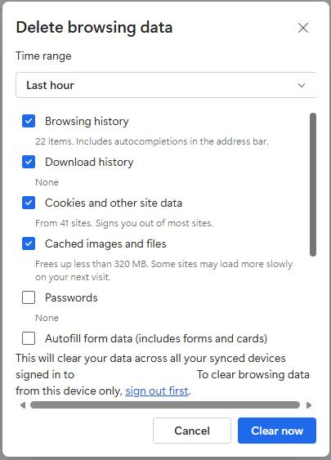Select the Cached images and files label
Screen dimensions: 331x460
coord(105,243)
